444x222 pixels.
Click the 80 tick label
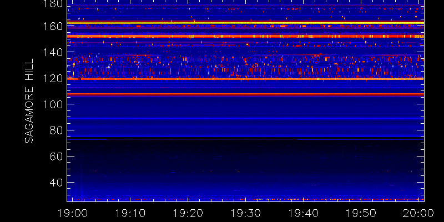56,130
